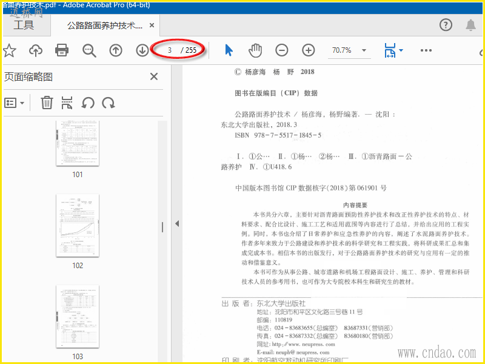Close the 公路路面养护技术 document tab

click(x=152, y=25)
